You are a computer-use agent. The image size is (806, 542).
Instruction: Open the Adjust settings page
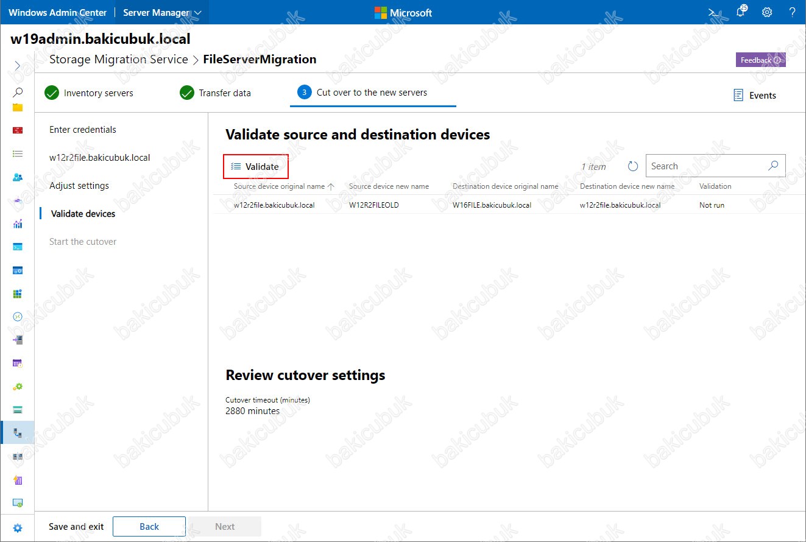(x=79, y=186)
